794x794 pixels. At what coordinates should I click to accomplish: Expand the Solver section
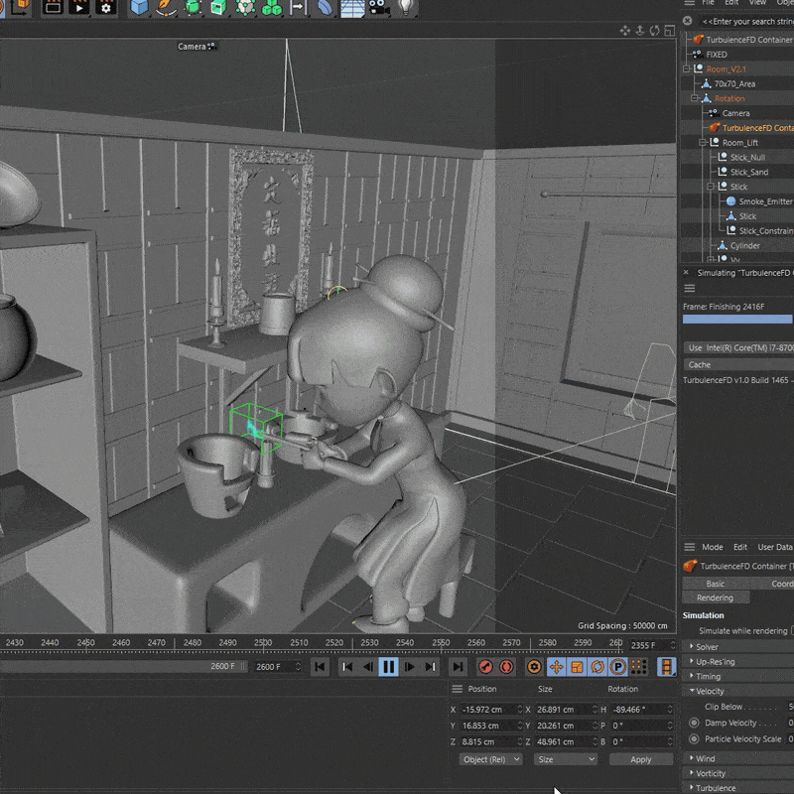tap(706, 647)
